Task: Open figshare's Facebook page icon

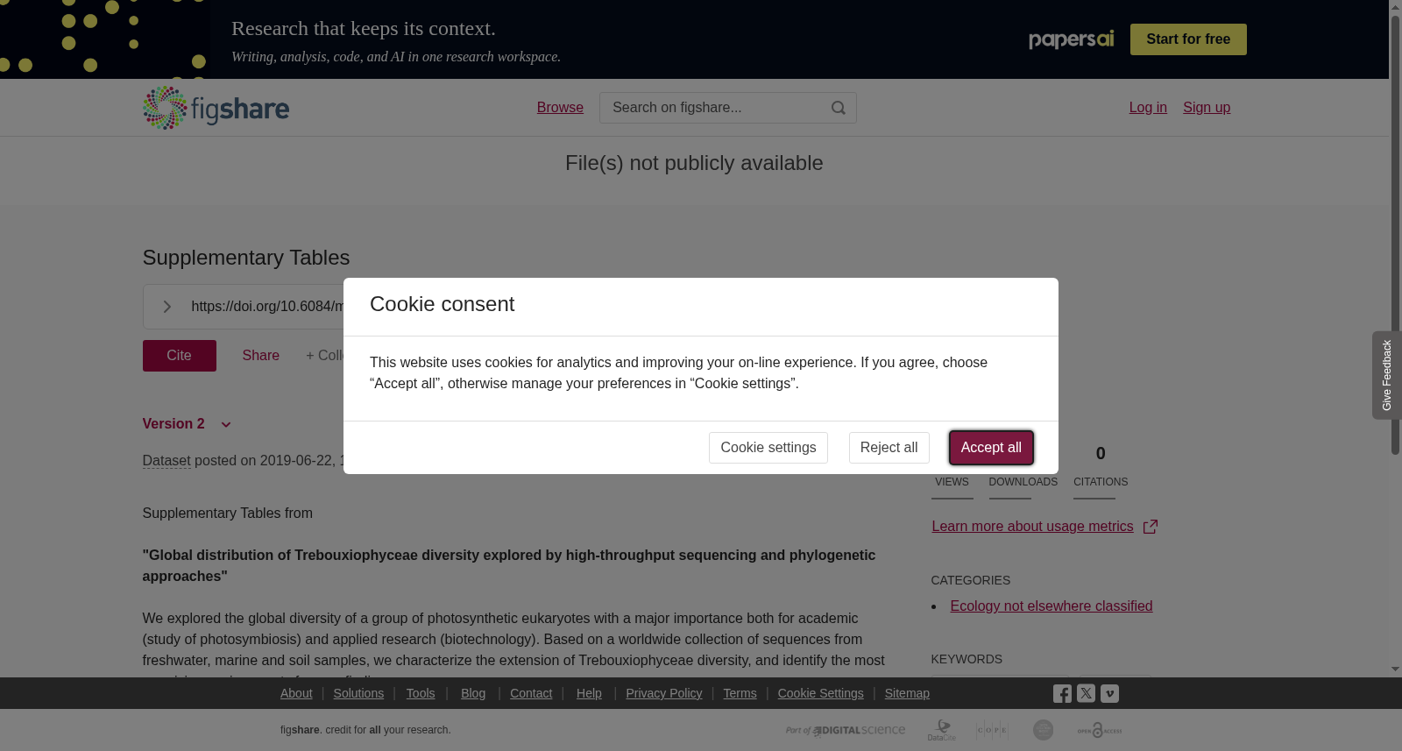Action: (x=1062, y=694)
